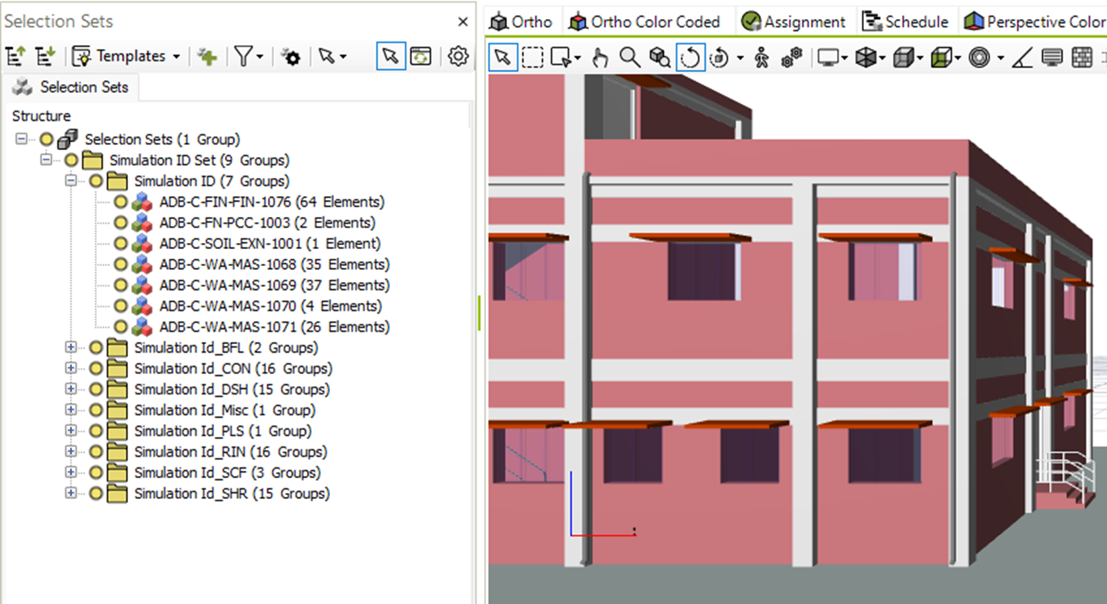The width and height of the screenshot is (1107, 604).
Task: Expand the Simulation Id_BFL group
Action: coord(71,348)
